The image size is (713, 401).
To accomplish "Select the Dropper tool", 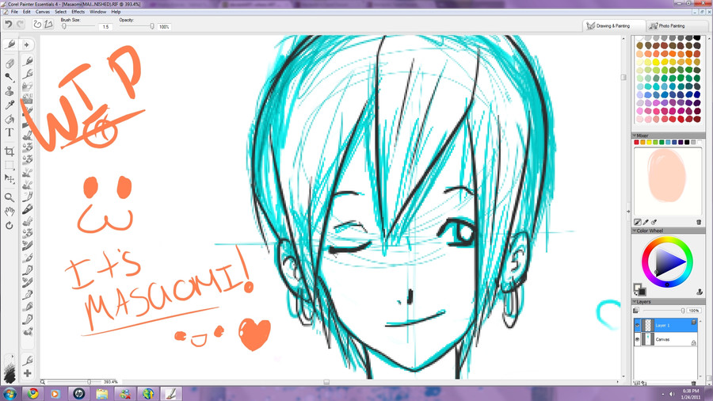I will pos(10,105).
